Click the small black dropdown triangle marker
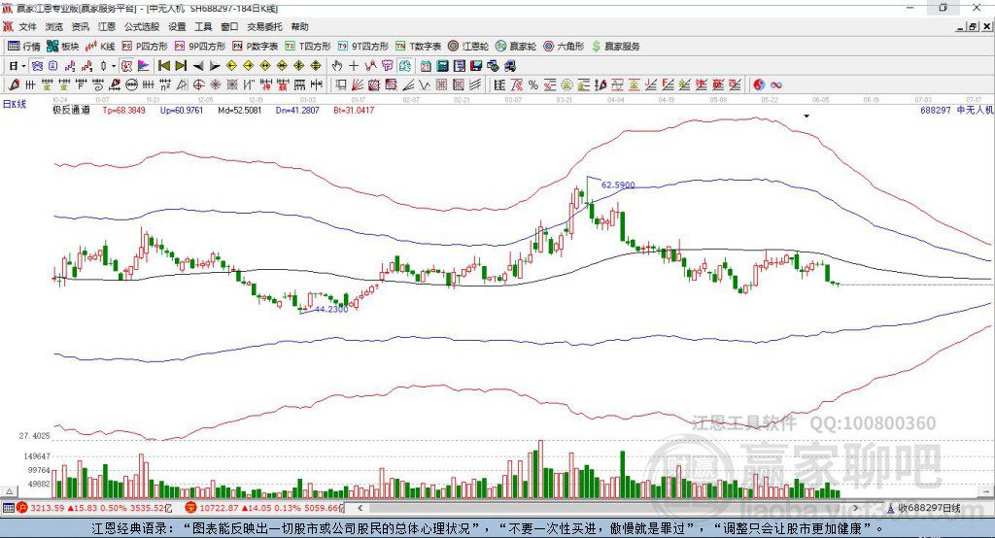Viewport: 995px width, 538px height. [x=806, y=117]
